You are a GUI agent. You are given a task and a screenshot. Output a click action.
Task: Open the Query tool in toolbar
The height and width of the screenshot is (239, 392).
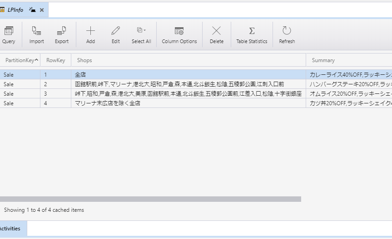9,35
